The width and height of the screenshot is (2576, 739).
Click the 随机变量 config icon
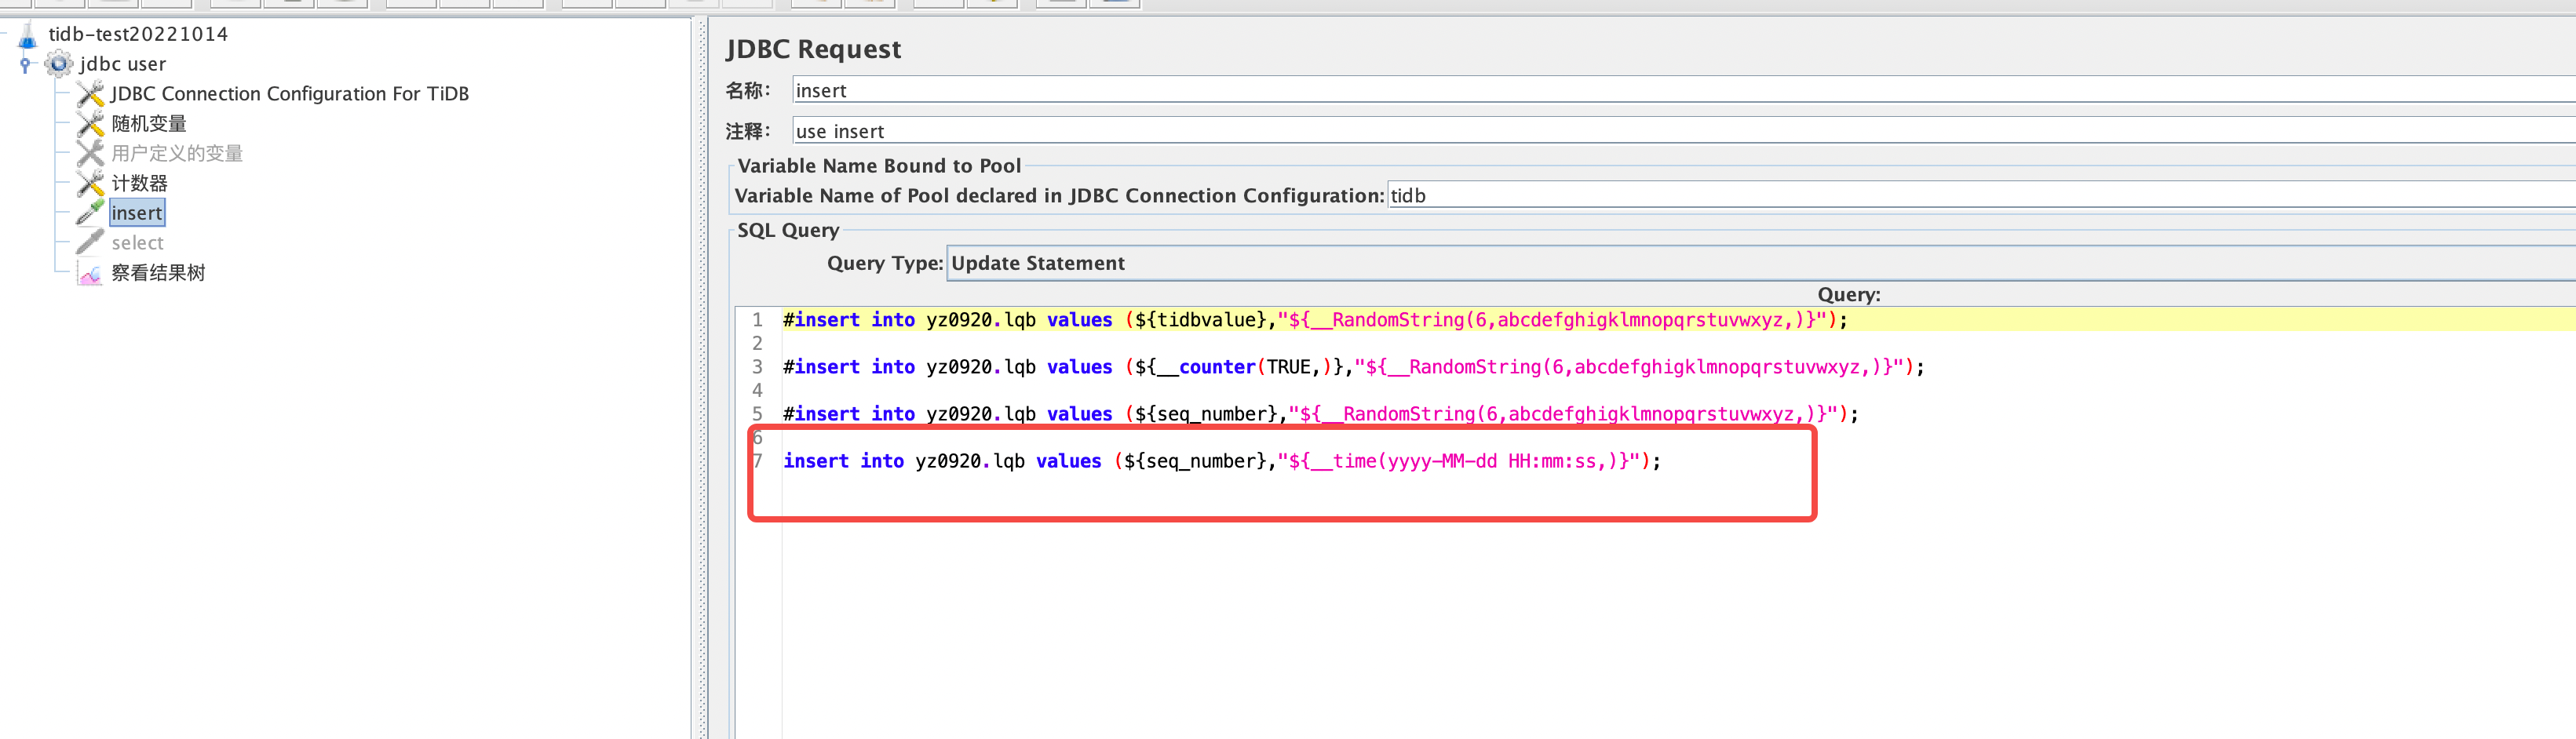point(90,124)
